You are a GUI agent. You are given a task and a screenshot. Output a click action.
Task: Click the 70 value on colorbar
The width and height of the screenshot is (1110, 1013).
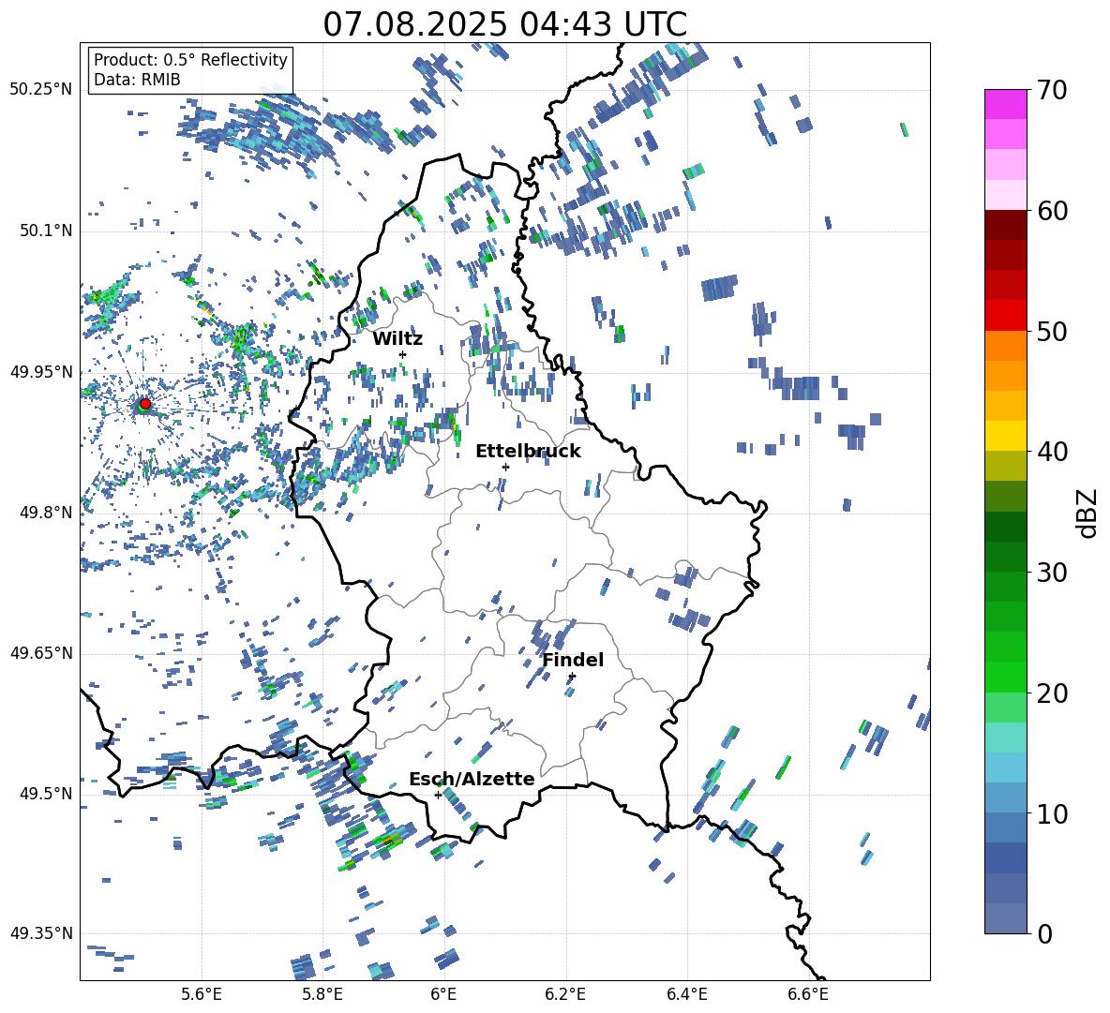(1052, 91)
